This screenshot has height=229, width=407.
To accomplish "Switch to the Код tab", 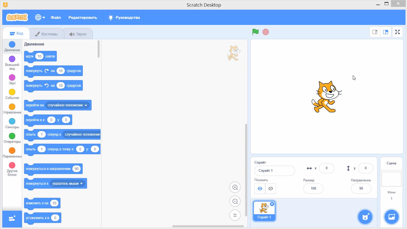I will [16, 33].
